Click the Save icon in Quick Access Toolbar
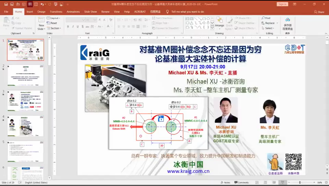329x186 pixels. [6, 4]
